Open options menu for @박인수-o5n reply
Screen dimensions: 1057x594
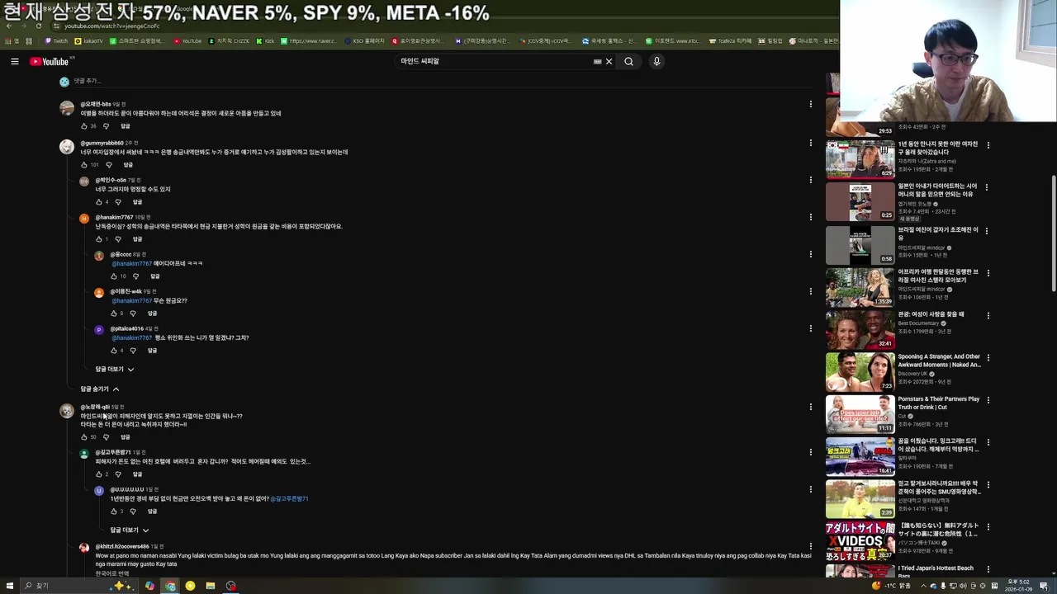810,180
